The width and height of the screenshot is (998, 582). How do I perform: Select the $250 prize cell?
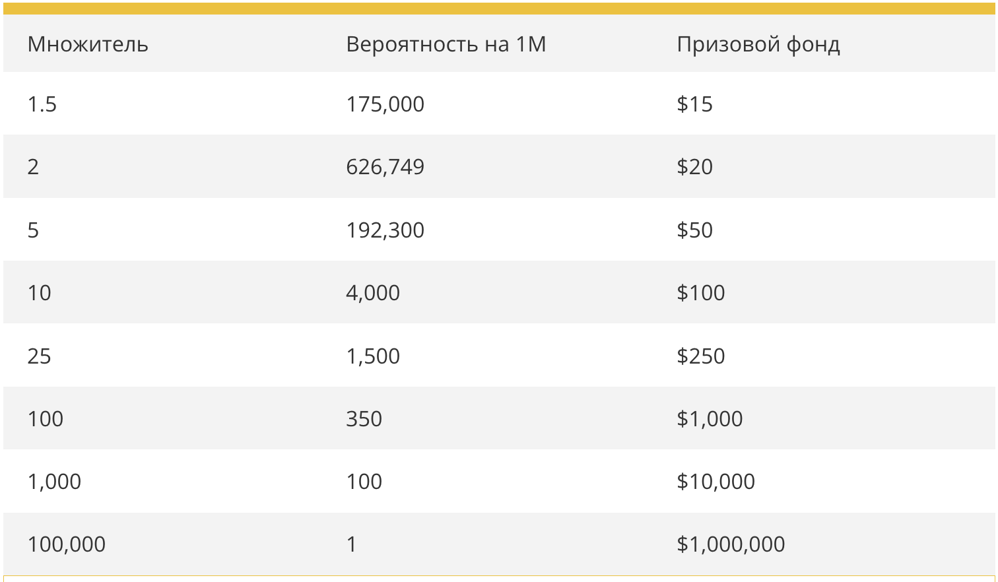tap(701, 356)
